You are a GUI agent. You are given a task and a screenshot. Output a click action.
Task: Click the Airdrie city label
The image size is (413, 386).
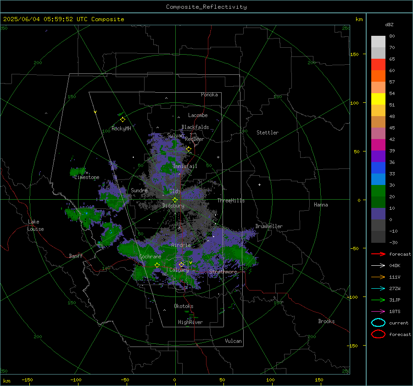click(181, 245)
